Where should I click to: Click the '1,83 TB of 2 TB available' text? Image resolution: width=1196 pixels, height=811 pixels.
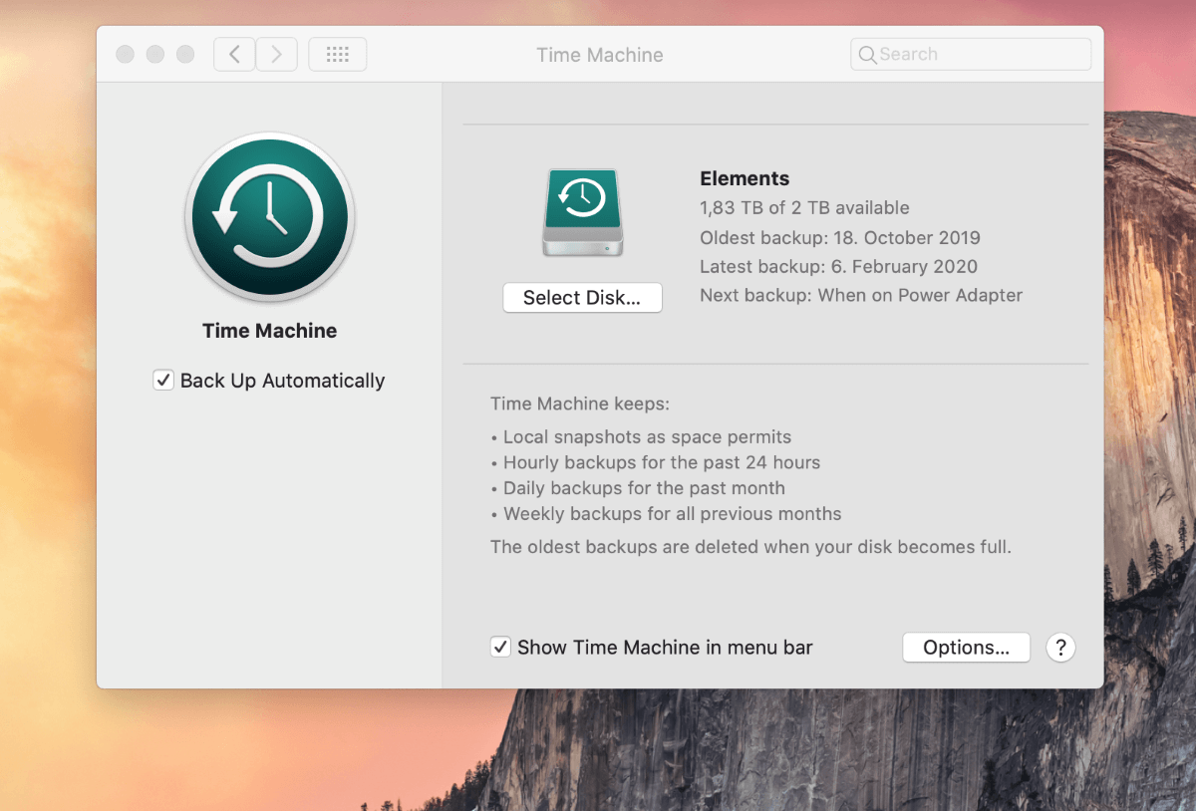(804, 208)
